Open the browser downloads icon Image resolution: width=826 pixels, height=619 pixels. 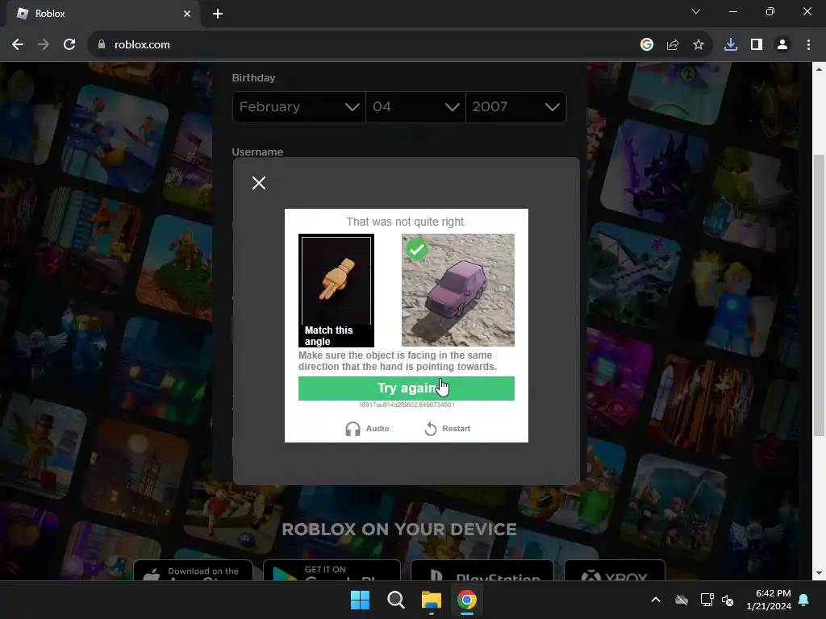(x=731, y=45)
